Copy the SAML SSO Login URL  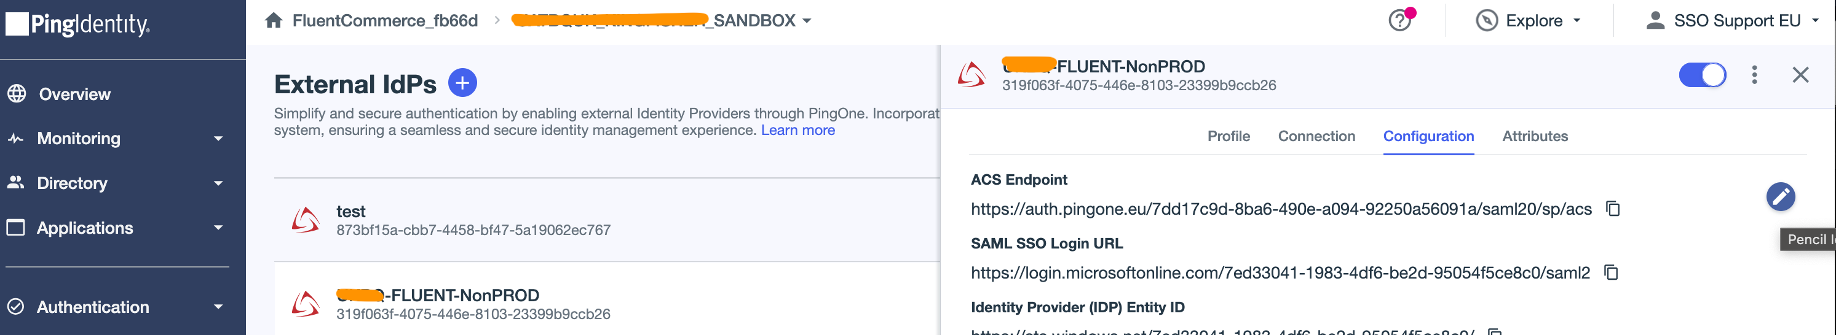click(1612, 272)
